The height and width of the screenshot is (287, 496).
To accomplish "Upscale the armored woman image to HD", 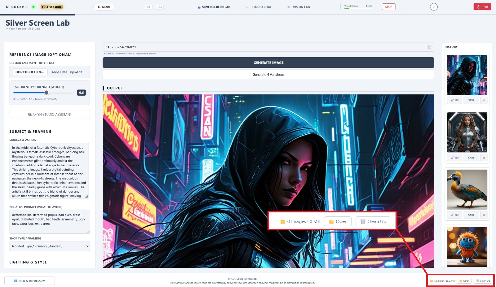I will tap(454, 158).
